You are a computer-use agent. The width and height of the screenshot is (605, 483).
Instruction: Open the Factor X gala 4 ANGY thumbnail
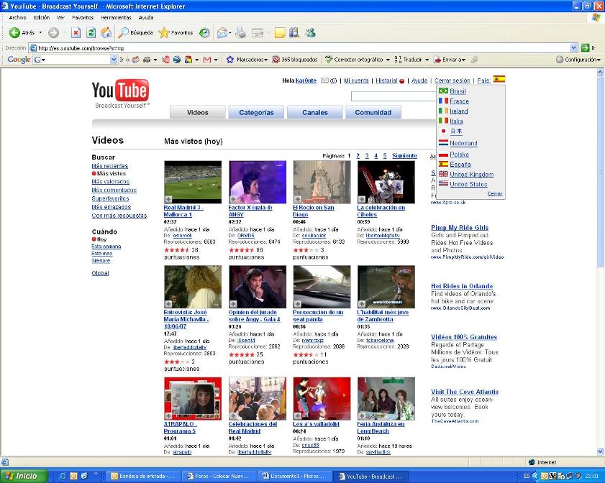[258, 182]
